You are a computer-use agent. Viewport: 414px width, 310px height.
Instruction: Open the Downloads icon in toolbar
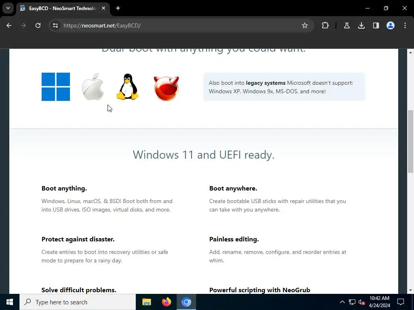361,25
